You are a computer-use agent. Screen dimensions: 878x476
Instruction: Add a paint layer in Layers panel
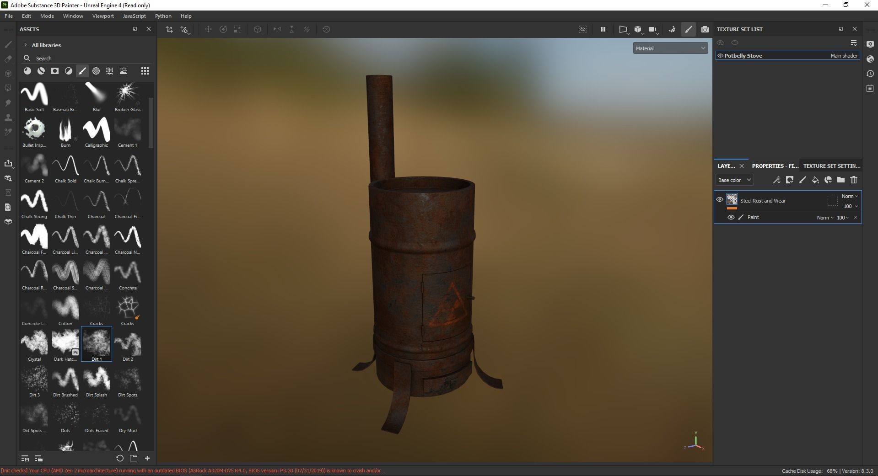[x=802, y=180]
